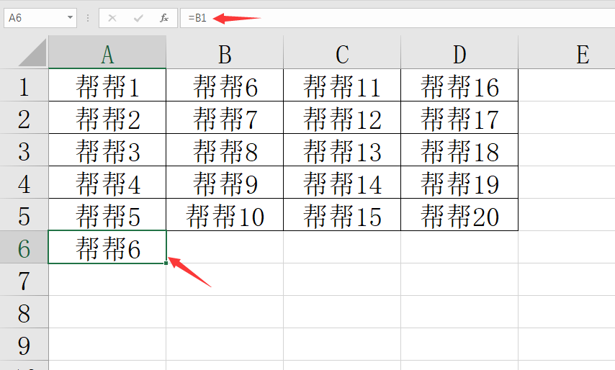The height and width of the screenshot is (370, 615).
Task: Click cell A5 containing 帮帮5
Action: (107, 215)
